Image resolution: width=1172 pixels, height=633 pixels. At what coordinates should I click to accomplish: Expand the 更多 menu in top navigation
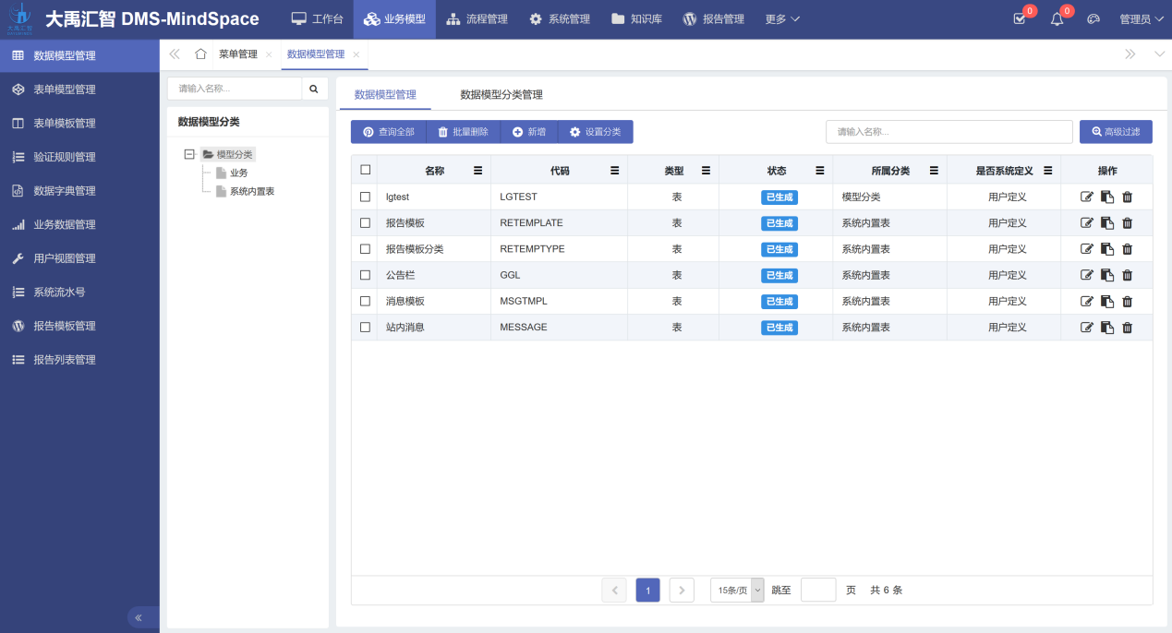[x=782, y=19]
